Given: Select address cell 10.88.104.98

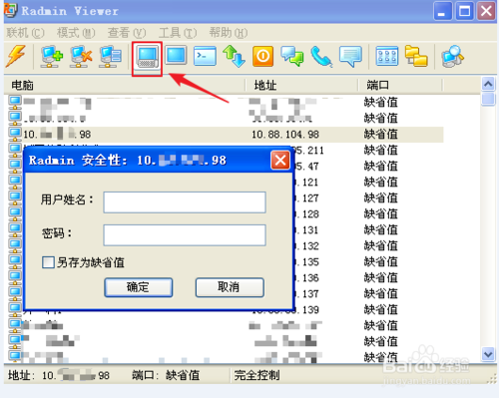Looking at the screenshot, I should 285,135.
